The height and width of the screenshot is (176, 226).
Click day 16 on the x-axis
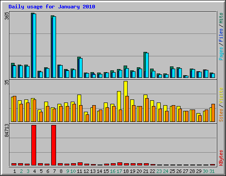(x=113, y=171)
